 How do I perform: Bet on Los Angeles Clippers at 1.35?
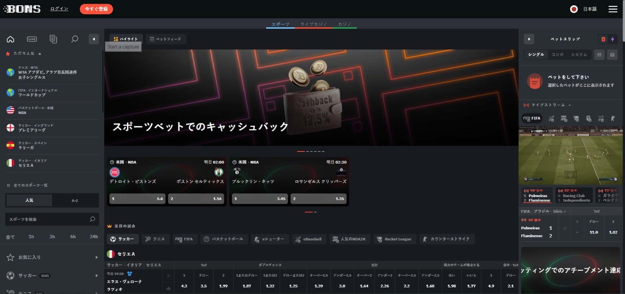click(318, 199)
